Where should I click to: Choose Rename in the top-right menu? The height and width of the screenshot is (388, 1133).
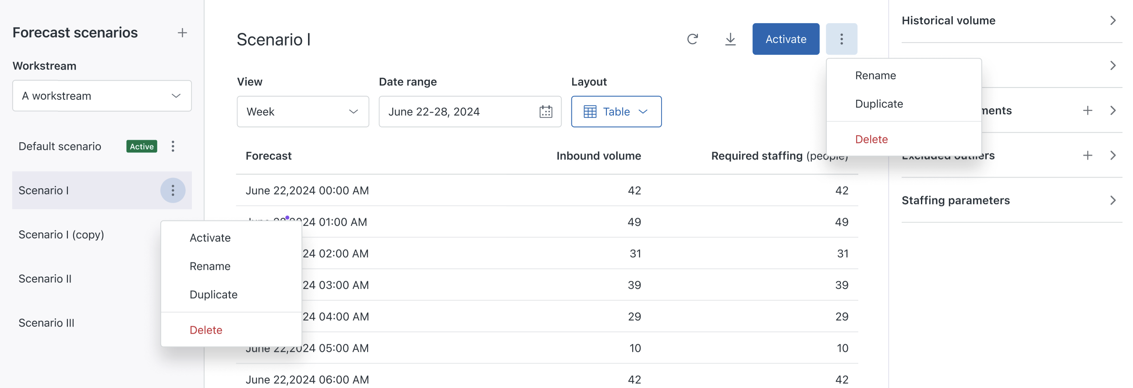click(x=875, y=76)
